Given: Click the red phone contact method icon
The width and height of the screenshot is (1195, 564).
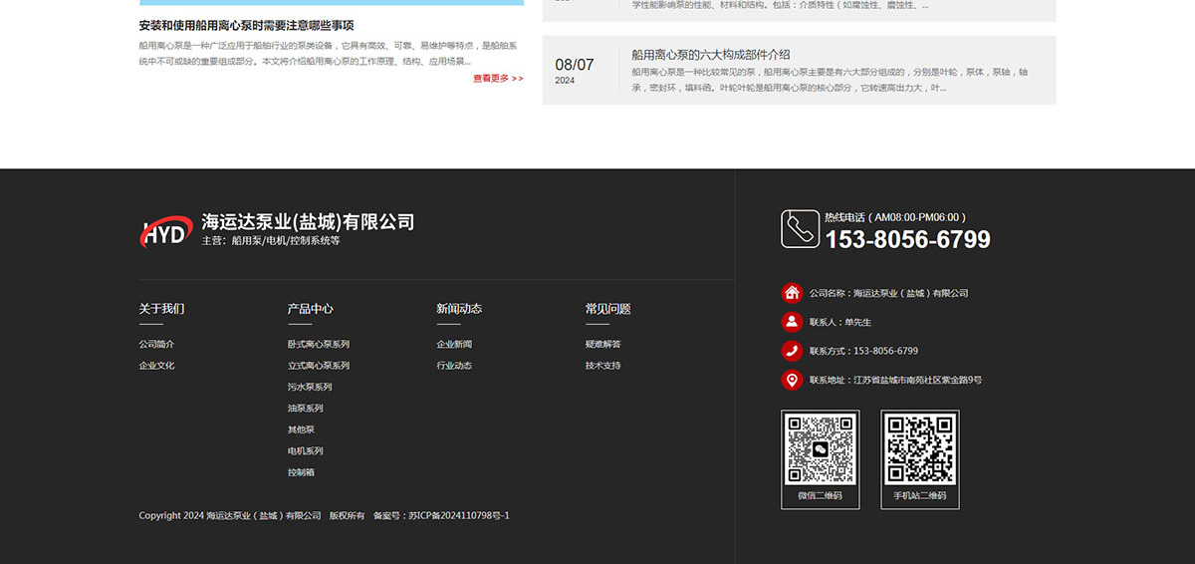Looking at the screenshot, I should coord(792,351).
